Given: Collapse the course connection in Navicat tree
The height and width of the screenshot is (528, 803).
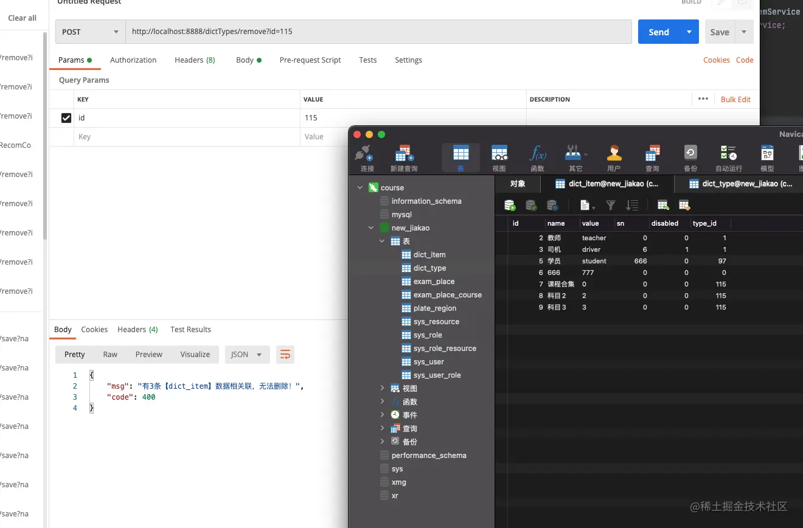Looking at the screenshot, I should 360,188.
